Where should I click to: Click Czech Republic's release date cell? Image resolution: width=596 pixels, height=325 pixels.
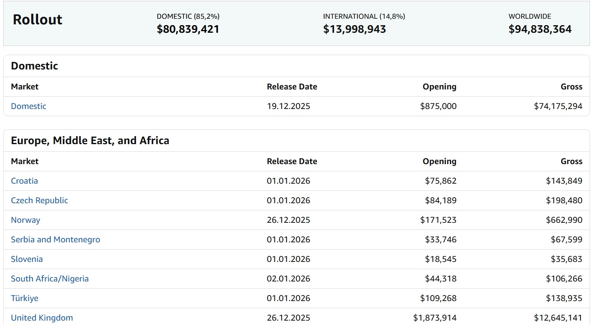coord(288,200)
